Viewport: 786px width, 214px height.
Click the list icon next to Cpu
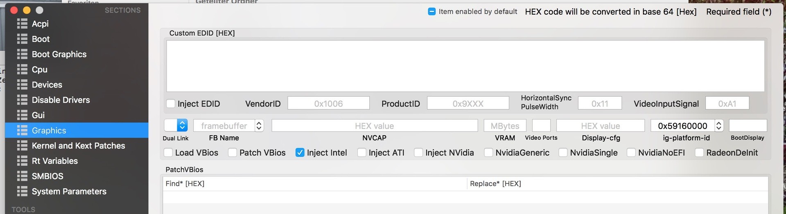pyautogui.click(x=22, y=69)
